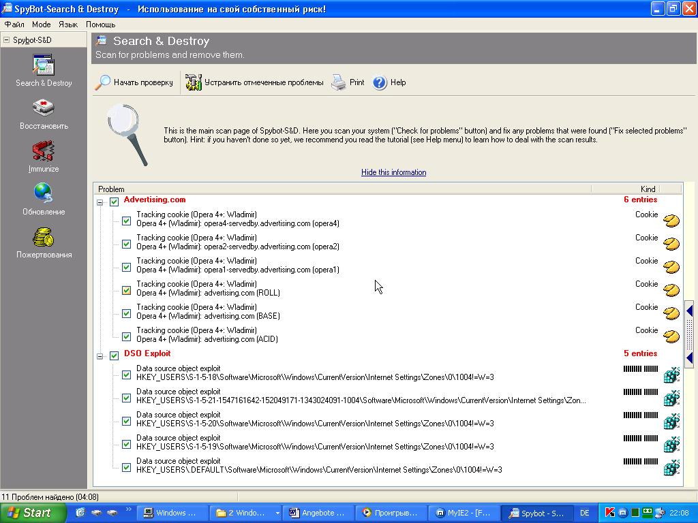Select the S-1-5-20 data source exploit row
698x523 pixels.
click(x=388, y=419)
